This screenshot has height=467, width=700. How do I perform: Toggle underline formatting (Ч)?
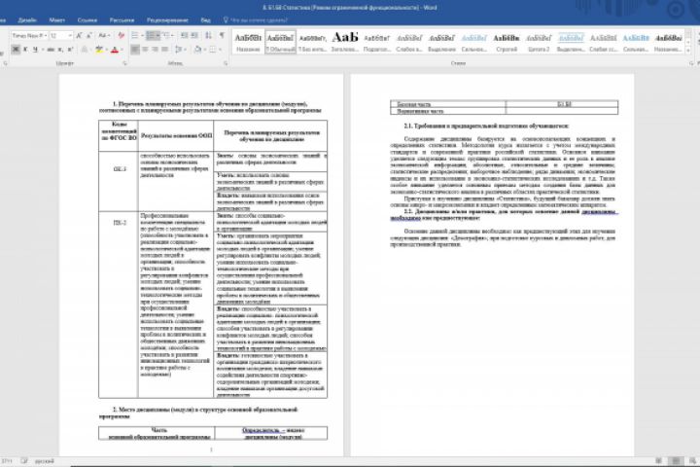coord(35,50)
